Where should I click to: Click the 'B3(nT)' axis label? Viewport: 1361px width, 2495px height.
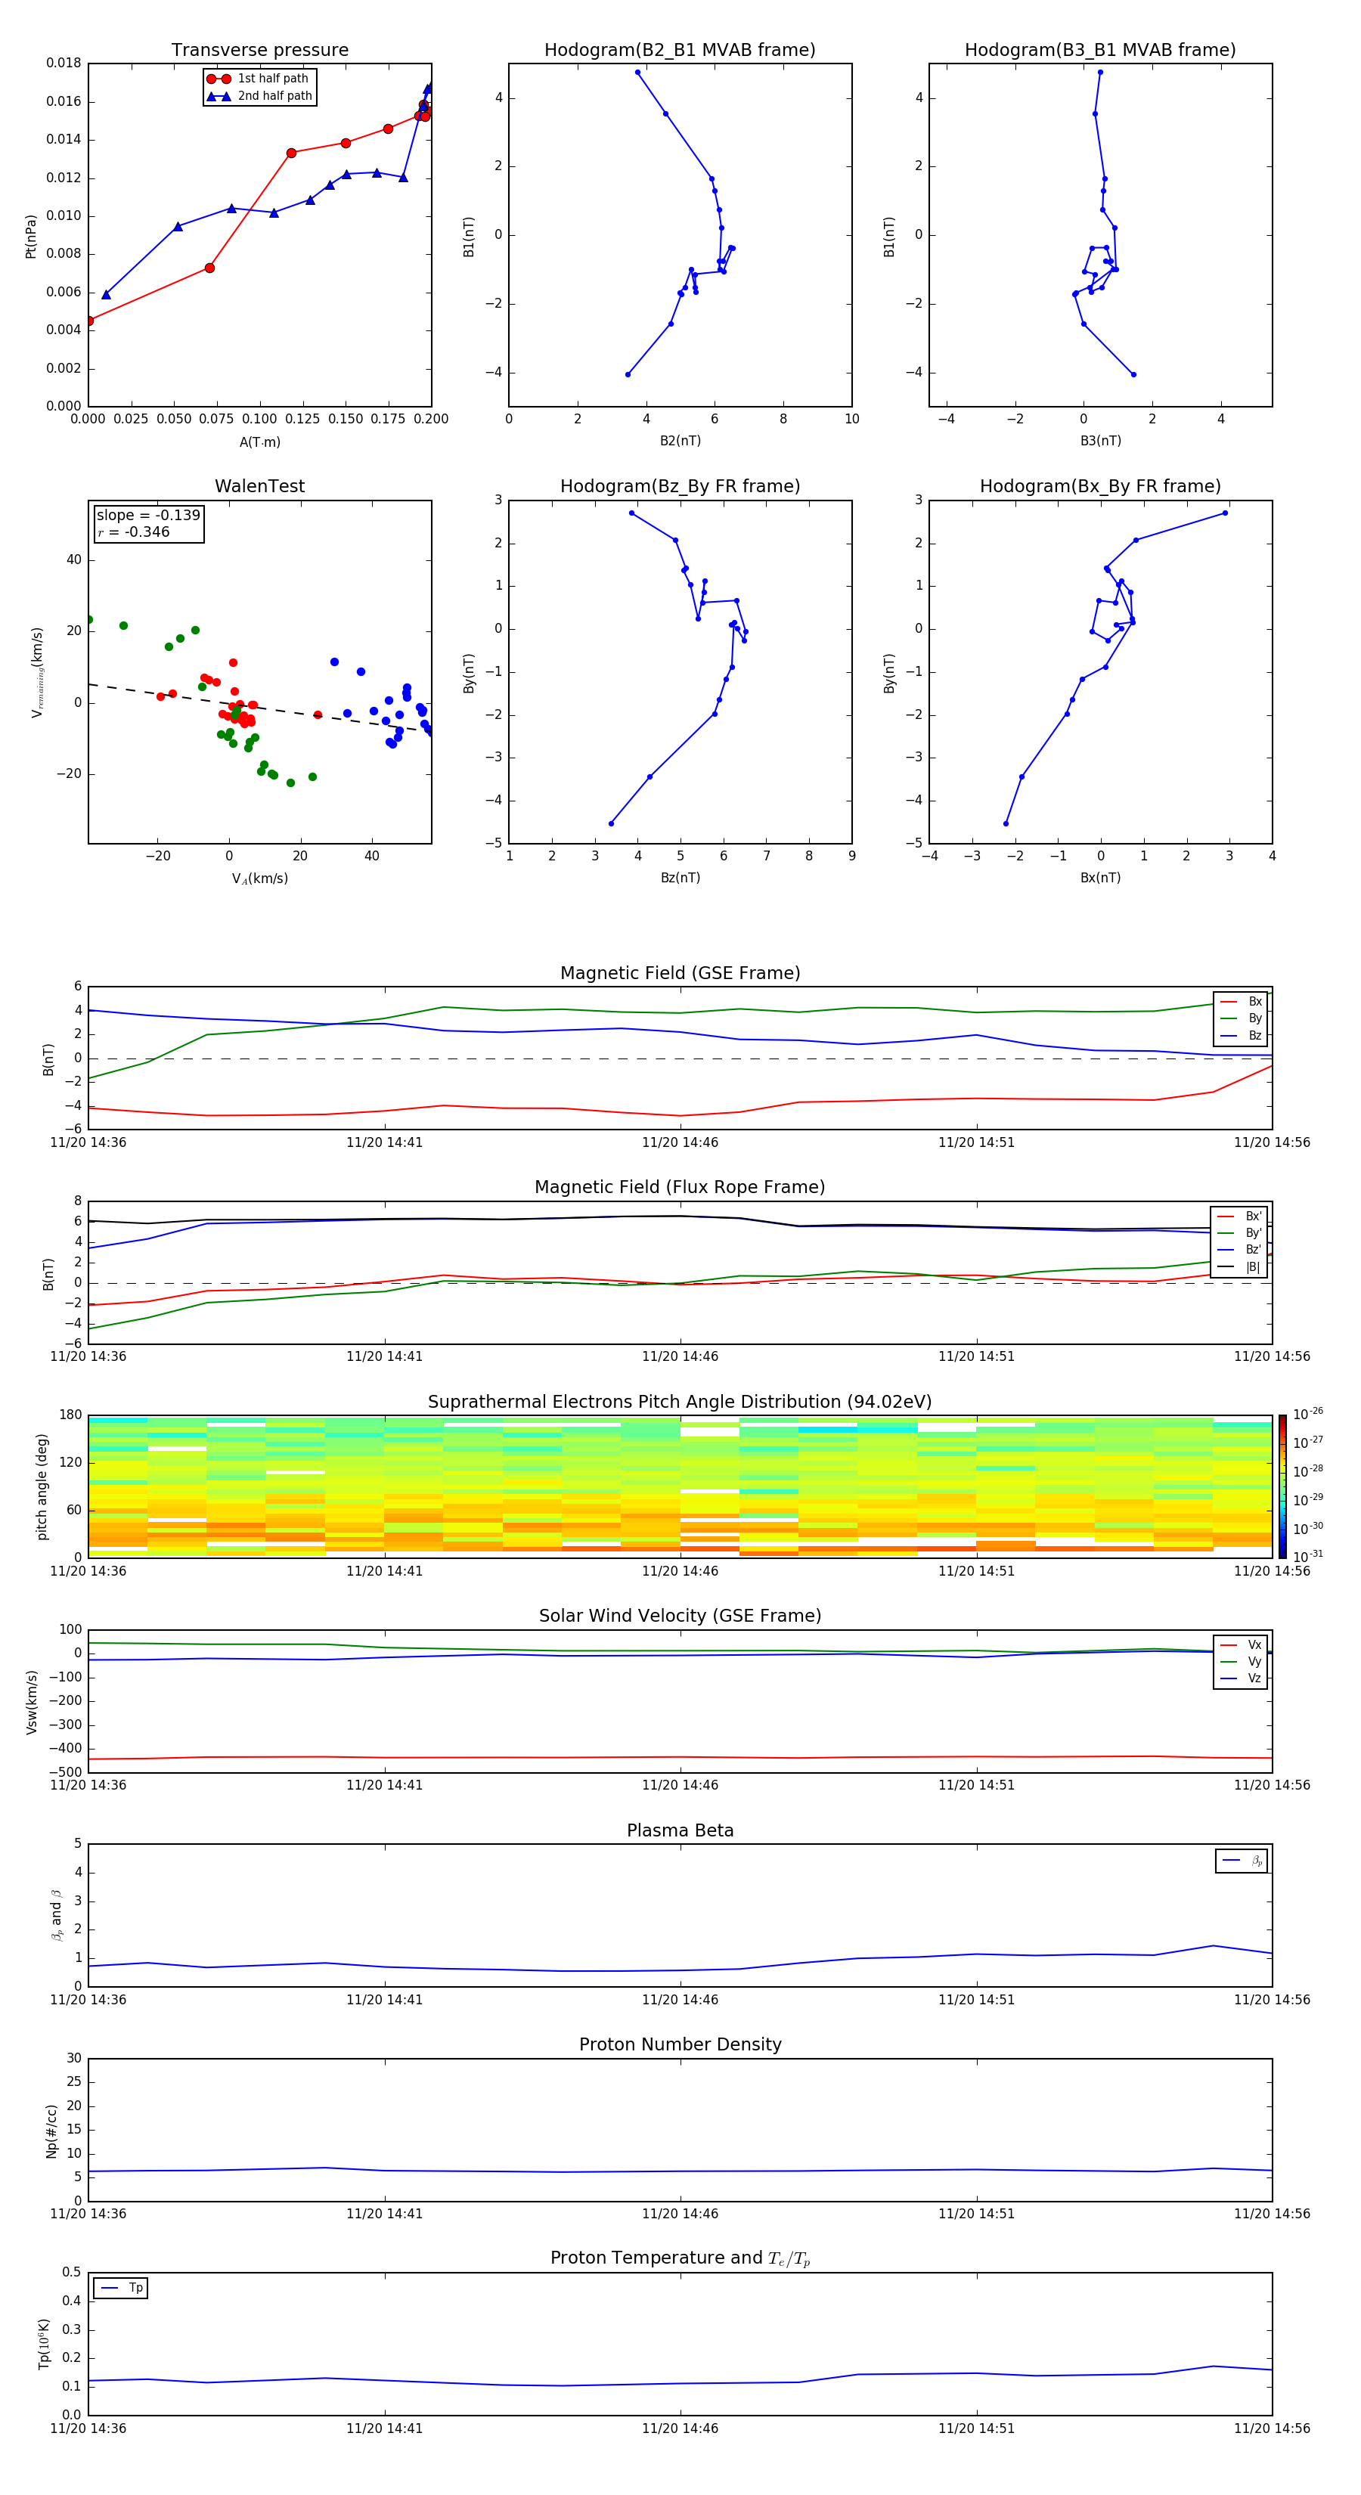[x=1100, y=441]
